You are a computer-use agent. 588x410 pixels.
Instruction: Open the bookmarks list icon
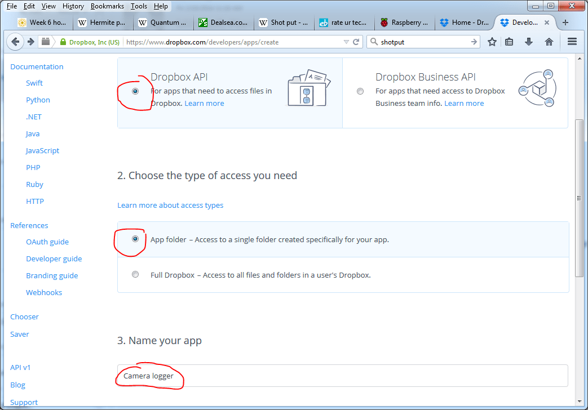[509, 42]
